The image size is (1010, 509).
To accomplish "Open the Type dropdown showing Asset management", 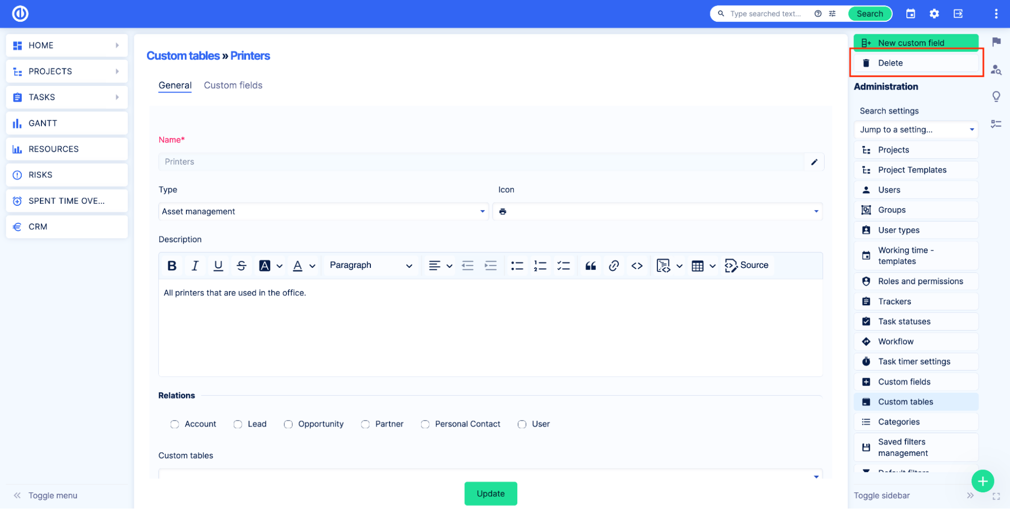I will point(323,211).
